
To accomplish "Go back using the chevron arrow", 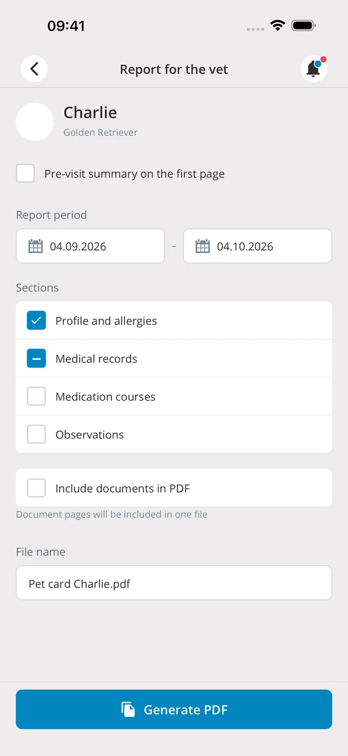I will pyautogui.click(x=34, y=69).
